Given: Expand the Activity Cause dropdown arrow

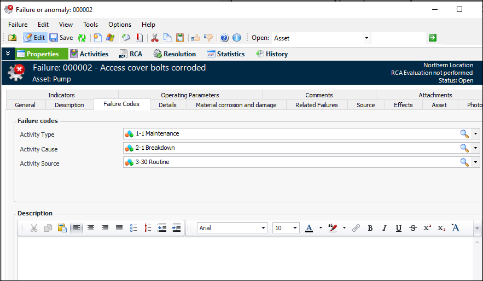Looking at the screenshot, I should point(475,148).
